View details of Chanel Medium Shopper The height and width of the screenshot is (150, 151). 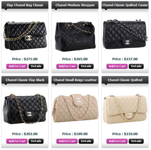(86, 66)
